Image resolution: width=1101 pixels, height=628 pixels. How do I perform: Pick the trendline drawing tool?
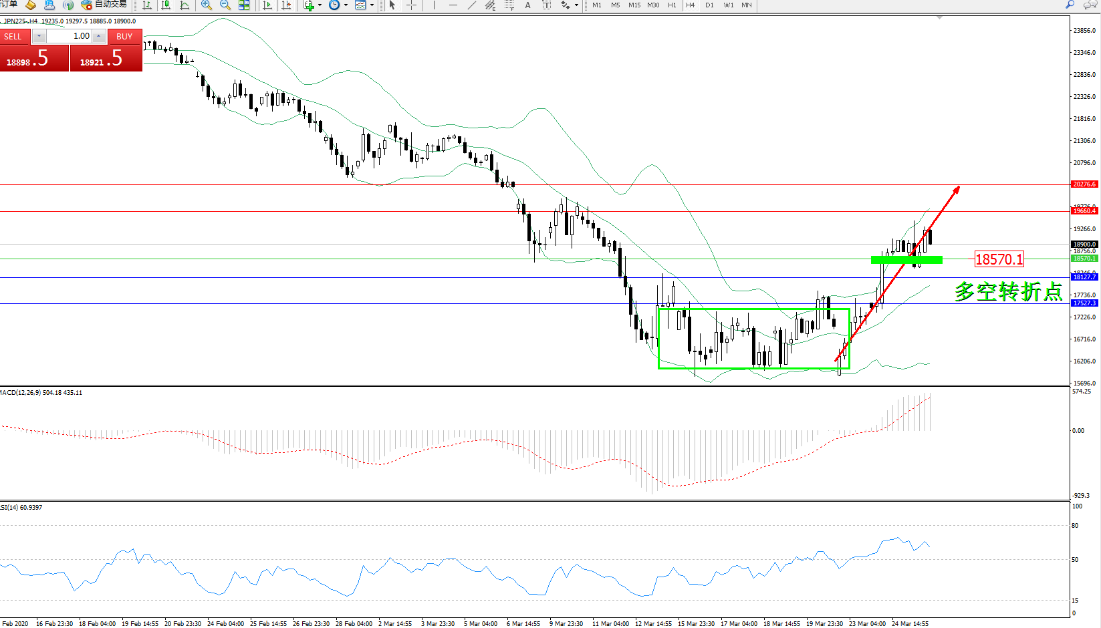tap(472, 5)
